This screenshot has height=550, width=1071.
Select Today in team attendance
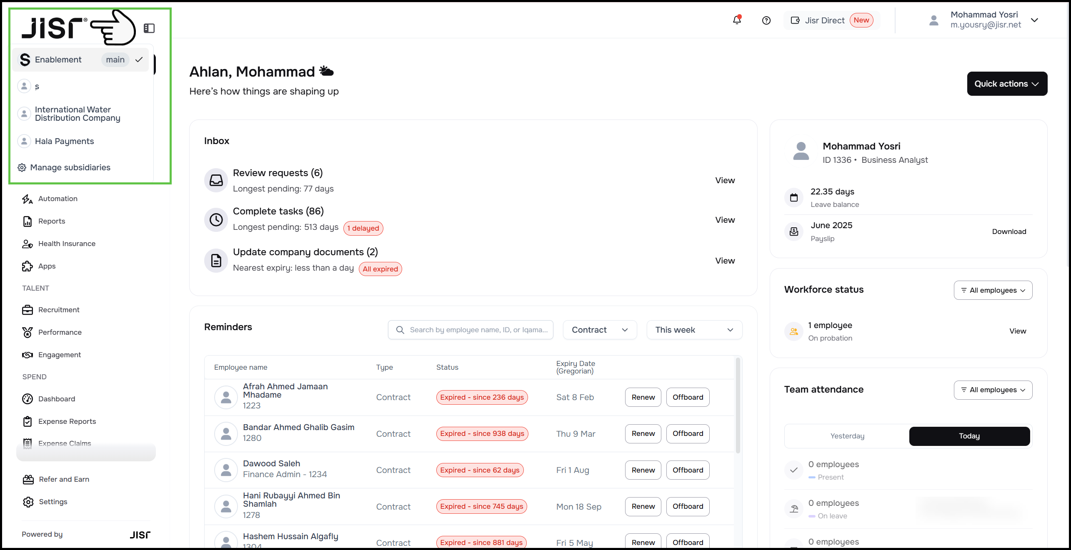click(x=969, y=436)
